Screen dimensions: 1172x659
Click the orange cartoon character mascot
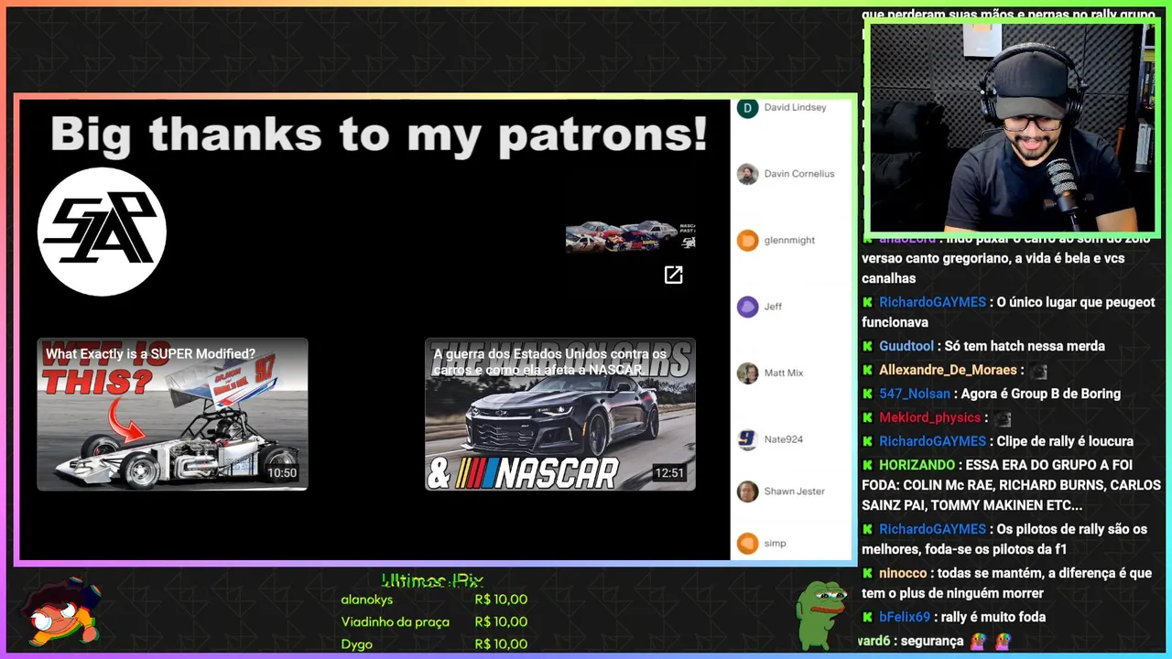[61, 611]
